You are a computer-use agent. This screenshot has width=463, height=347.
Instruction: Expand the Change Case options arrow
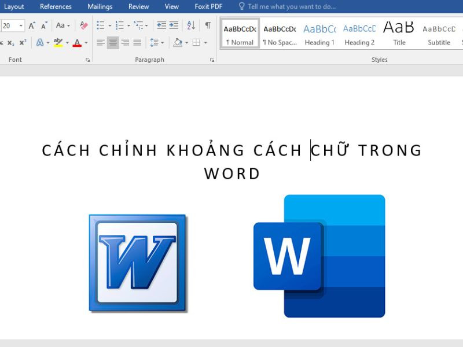pos(68,26)
